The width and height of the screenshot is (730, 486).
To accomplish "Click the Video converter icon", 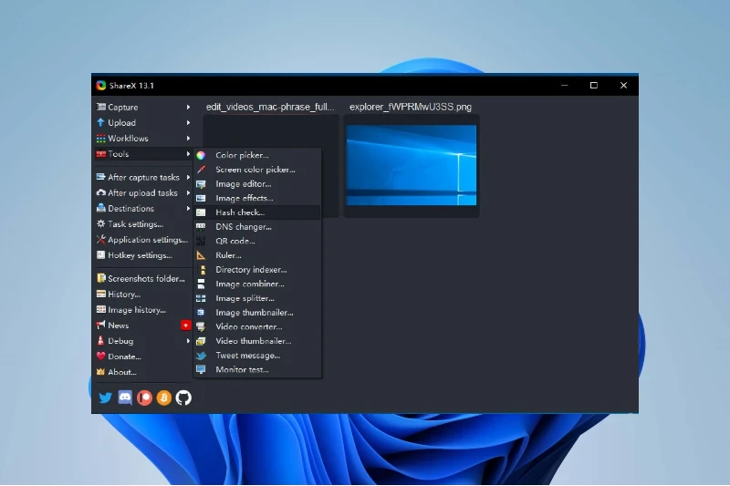I will click(x=201, y=327).
